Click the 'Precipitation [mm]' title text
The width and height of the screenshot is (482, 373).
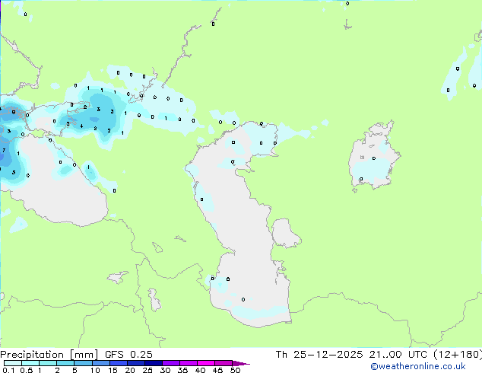click(49, 355)
